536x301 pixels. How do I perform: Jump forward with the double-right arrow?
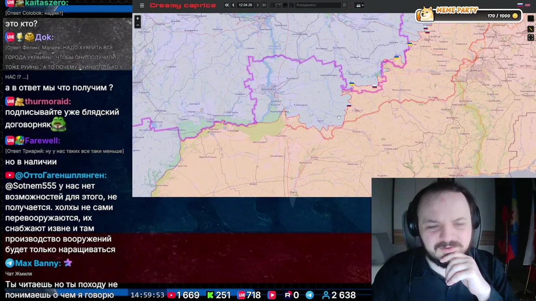[x=264, y=5]
